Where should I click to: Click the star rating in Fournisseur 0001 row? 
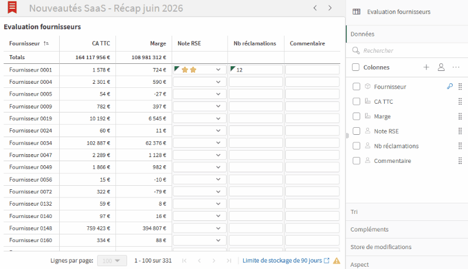189,70
